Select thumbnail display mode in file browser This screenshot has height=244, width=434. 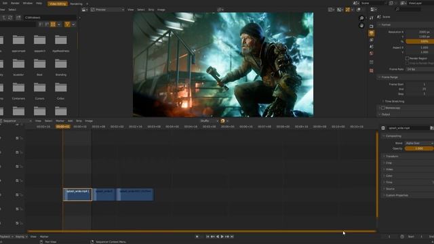(53, 24)
